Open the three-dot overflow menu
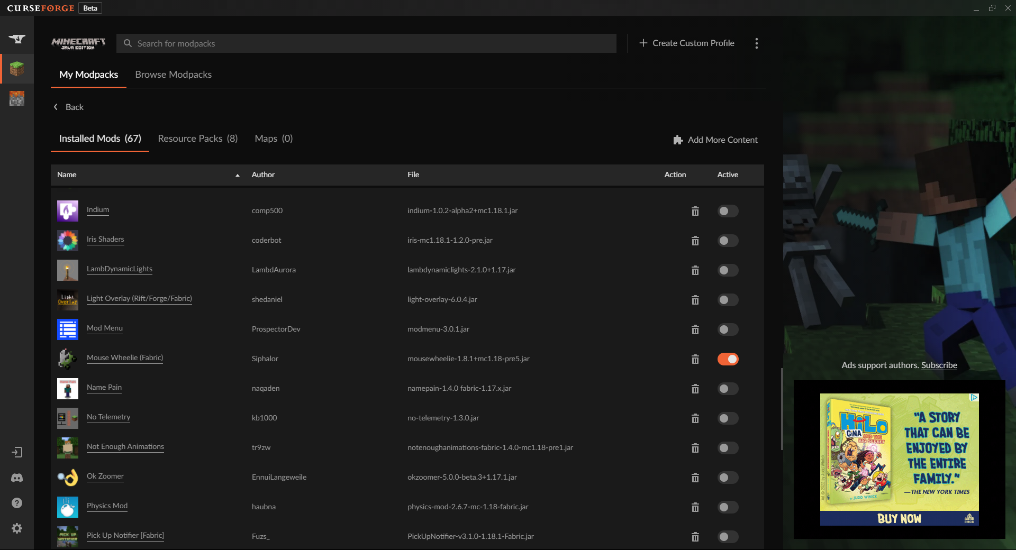Viewport: 1016px width, 550px height. click(x=756, y=43)
